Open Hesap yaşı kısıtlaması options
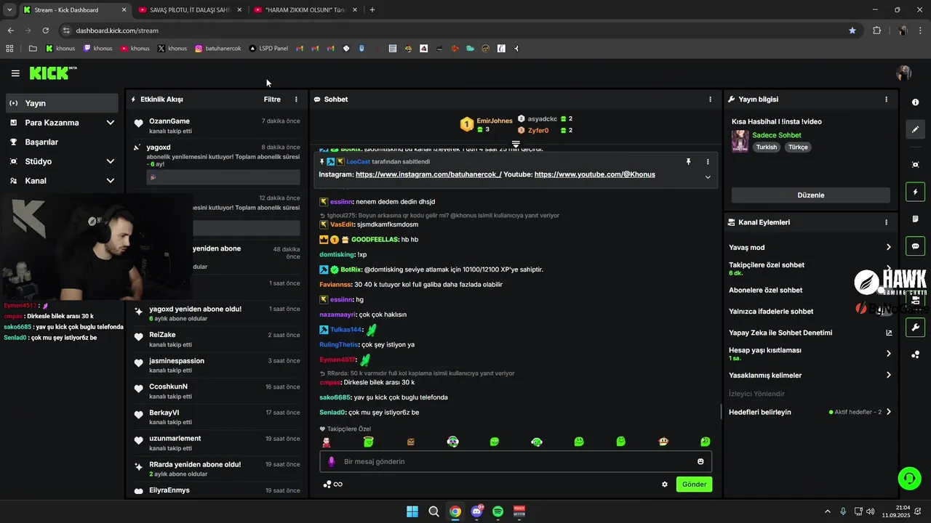The height and width of the screenshot is (523, 931). pyautogui.click(x=888, y=354)
